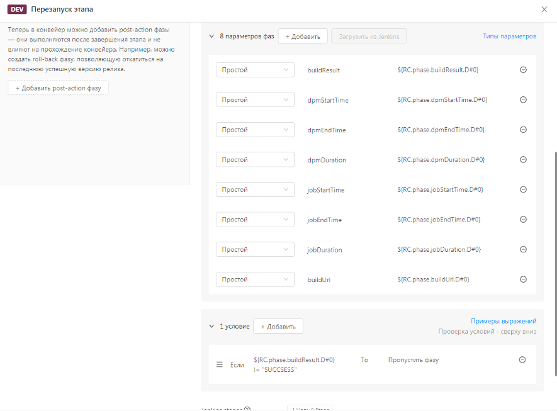557x411 pixels.
Task: Collapse the 8 параметров фаз section
Action: [x=211, y=37]
